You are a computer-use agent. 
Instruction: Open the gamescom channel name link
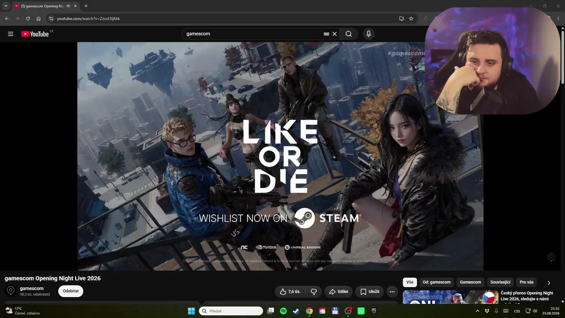[32, 288]
